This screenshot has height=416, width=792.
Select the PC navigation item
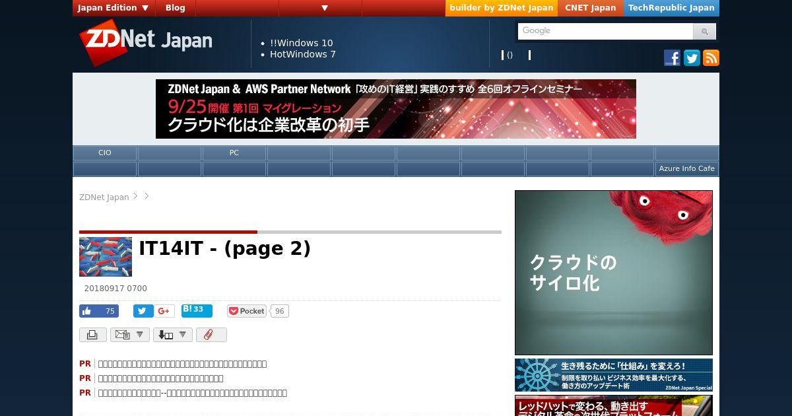(x=234, y=153)
